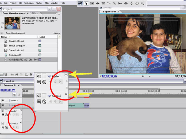Open the Sequence menu
This screenshot has width=186, height=139.
point(29,3)
